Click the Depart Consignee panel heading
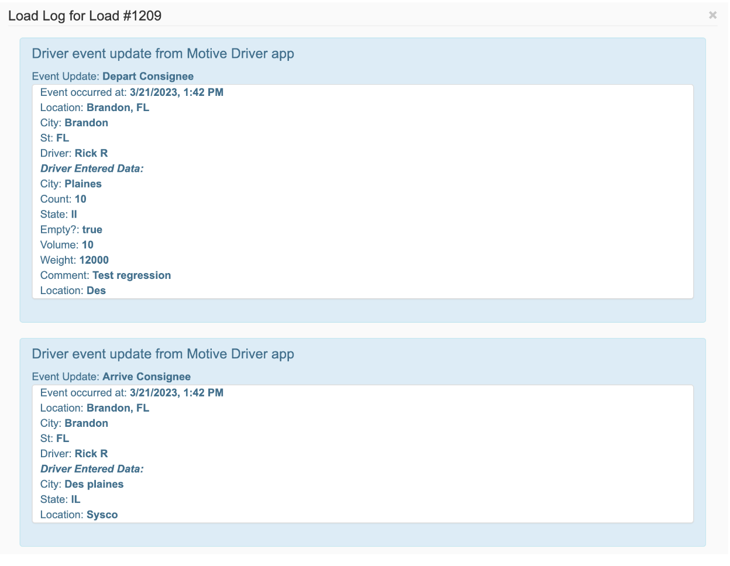Image resolution: width=730 pixels, height=566 pixels. pyautogui.click(x=163, y=54)
